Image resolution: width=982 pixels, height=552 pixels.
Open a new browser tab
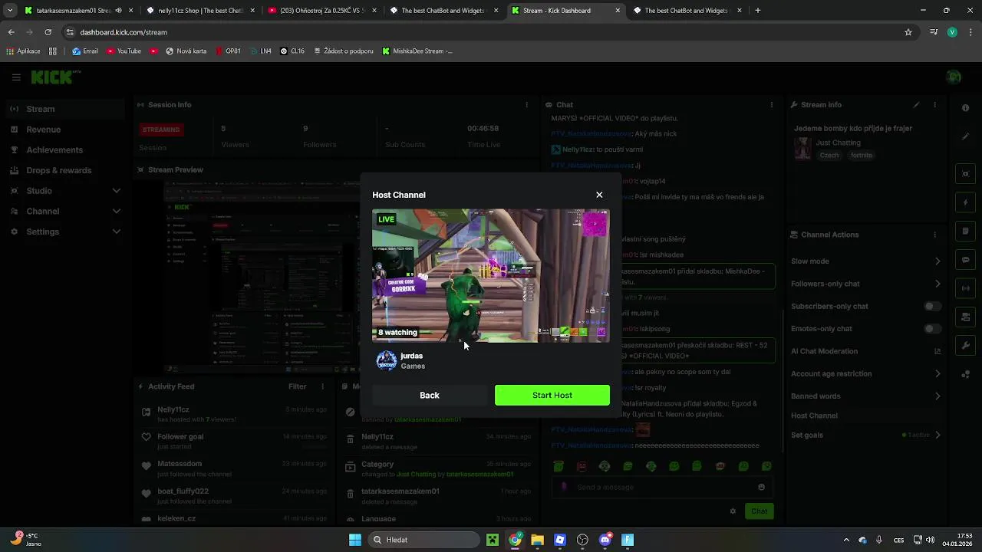(757, 11)
